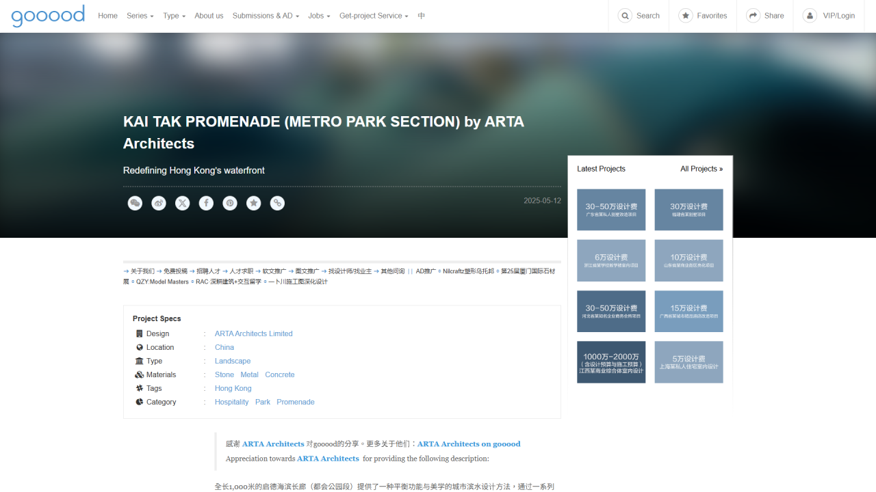Click the star favorite icon below the title

253,203
